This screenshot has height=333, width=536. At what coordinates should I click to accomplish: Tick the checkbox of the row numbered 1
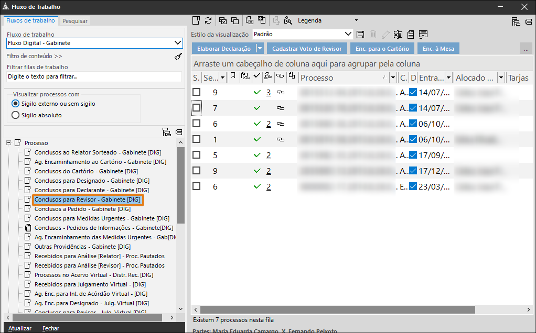coord(197,139)
